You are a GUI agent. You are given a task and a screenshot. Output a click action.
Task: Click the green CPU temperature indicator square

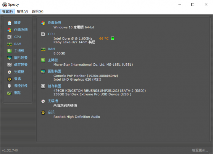pos(113,38)
